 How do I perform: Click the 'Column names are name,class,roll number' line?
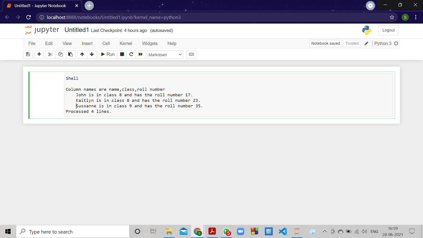point(115,89)
